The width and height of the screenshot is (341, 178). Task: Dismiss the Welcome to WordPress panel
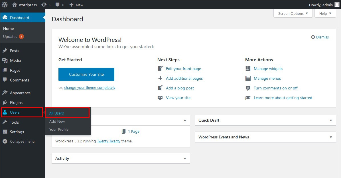coord(320,37)
